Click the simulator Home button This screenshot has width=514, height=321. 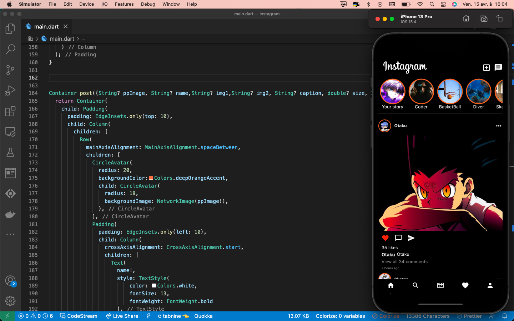(x=466, y=19)
